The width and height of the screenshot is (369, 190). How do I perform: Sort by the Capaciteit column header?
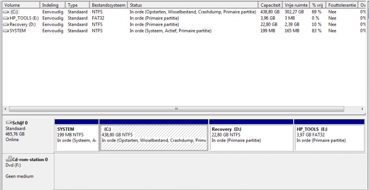click(x=270, y=5)
